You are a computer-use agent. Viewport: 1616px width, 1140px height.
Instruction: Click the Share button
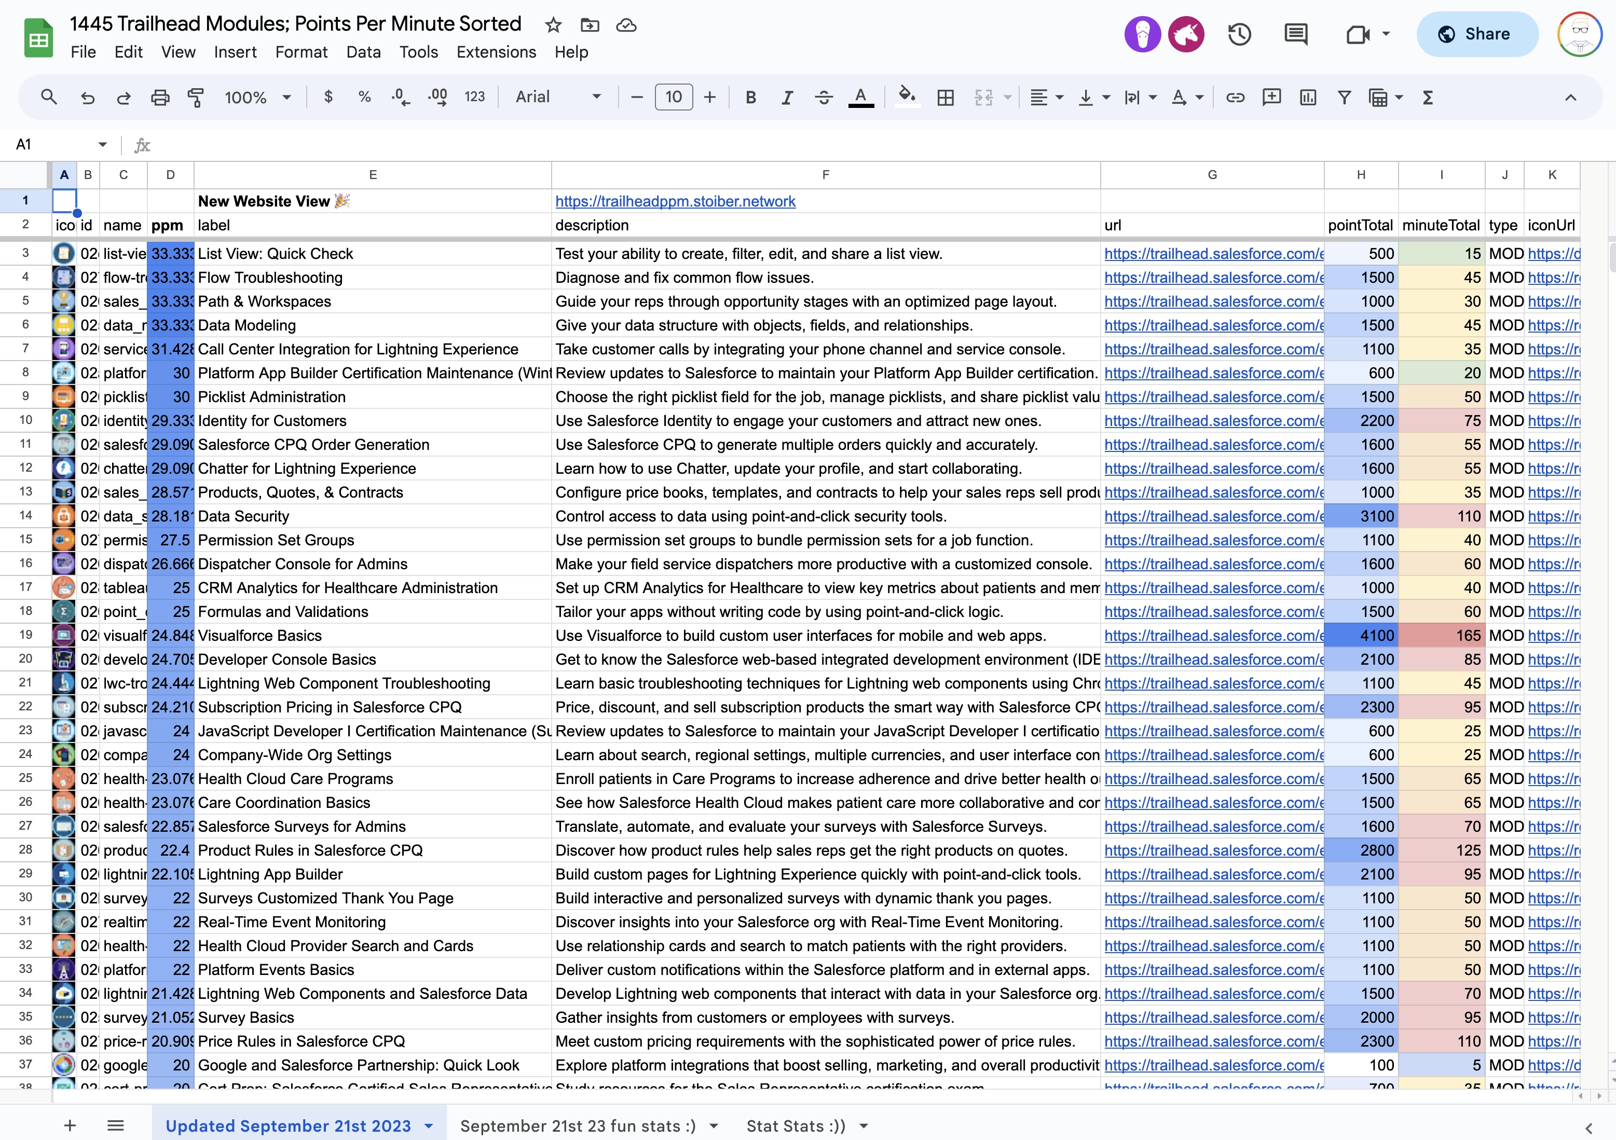(1476, 34)
